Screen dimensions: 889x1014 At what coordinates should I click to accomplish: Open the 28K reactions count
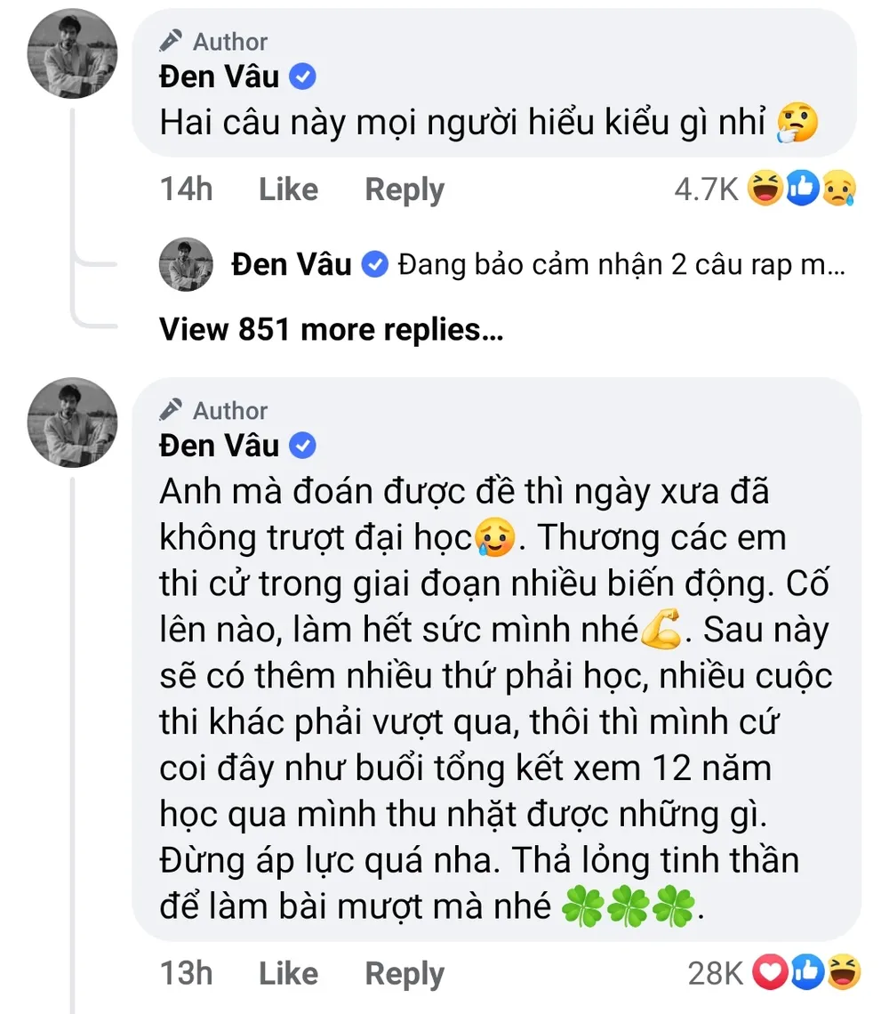click(716, 974)
